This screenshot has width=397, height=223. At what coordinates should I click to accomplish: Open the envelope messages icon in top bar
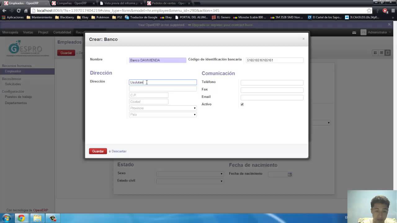click(x=354, y=33)
